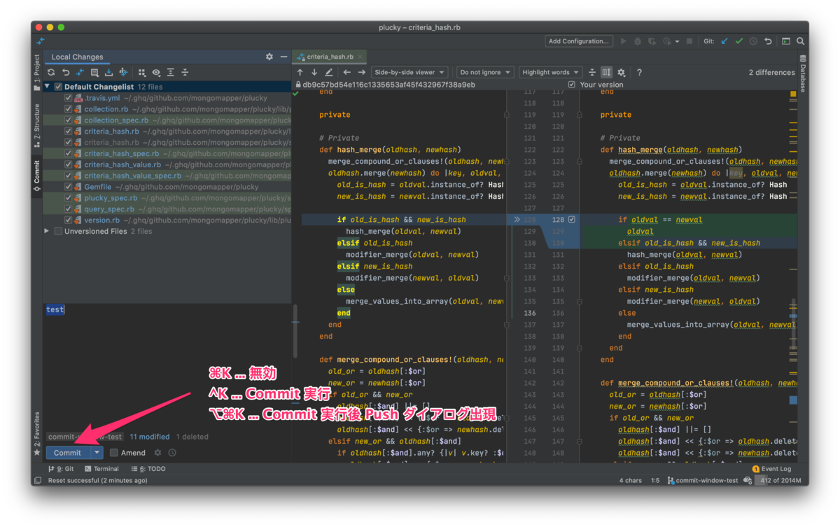This screenshot has width=840, height=527.
Task: Click the Commit button
Action: 68,453
